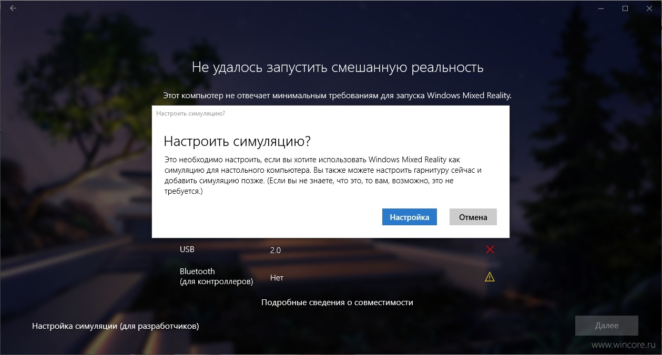662x355 pixels.
Task: Click the minimum requirements message text
Action: 337,96
